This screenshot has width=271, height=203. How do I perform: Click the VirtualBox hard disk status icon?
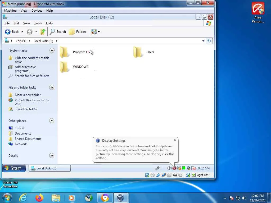pos(147,175)
